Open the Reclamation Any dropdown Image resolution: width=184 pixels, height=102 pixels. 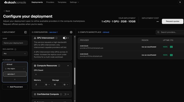coord(15,54)
